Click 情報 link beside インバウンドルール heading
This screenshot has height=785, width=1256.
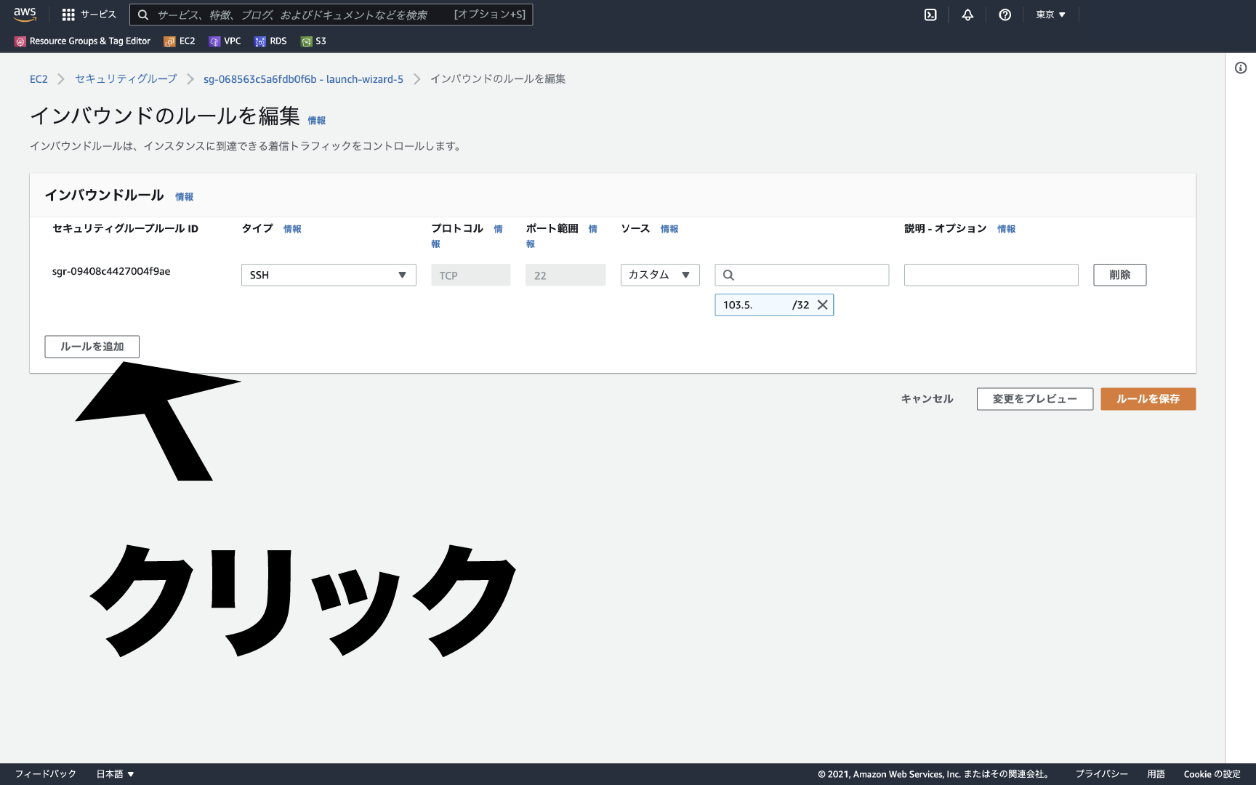tap(185, 197)
